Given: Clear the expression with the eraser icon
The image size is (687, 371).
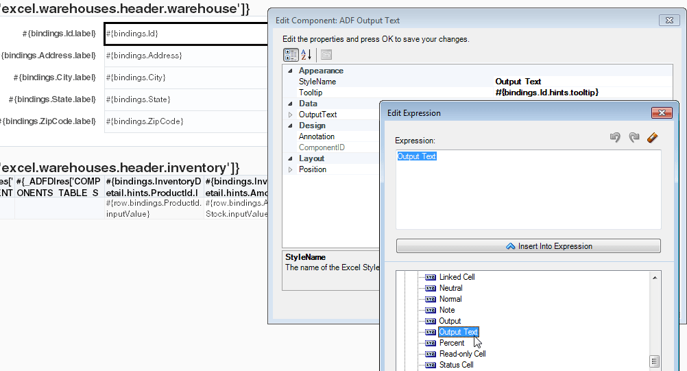Looking at the screenshot, I should (x=653, y=138).
